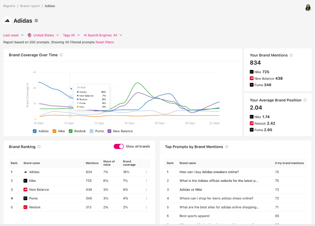The width and height of the screenshot is (315, 226).
Task: Open settings gear next to Adidas title
Action: tap(36, 21)
